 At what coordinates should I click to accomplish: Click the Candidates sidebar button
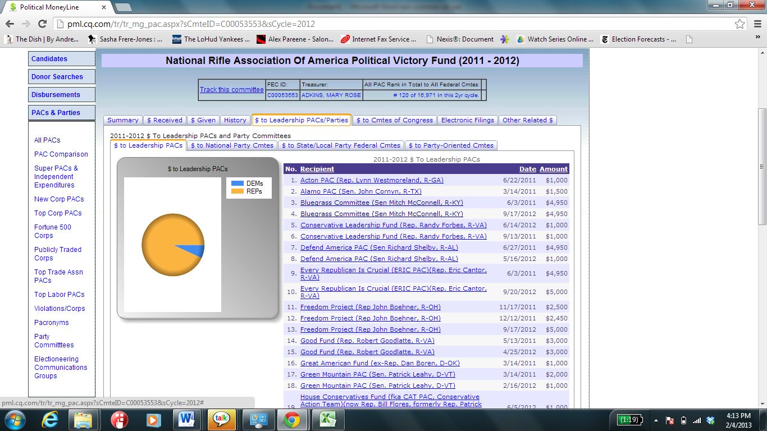[62, 59]
